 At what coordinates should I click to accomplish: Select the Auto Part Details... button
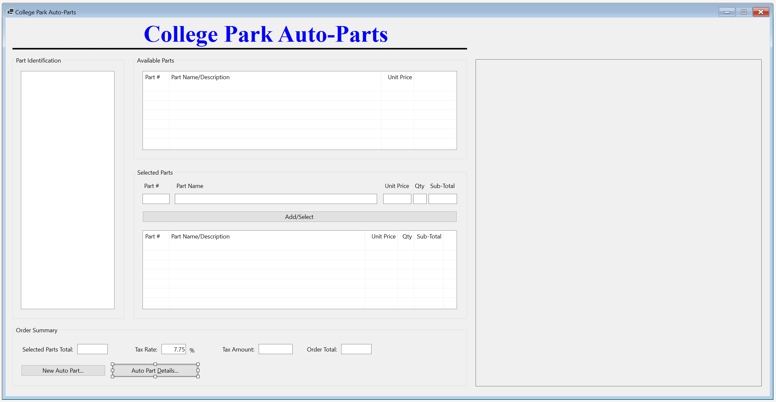point(155,370)
